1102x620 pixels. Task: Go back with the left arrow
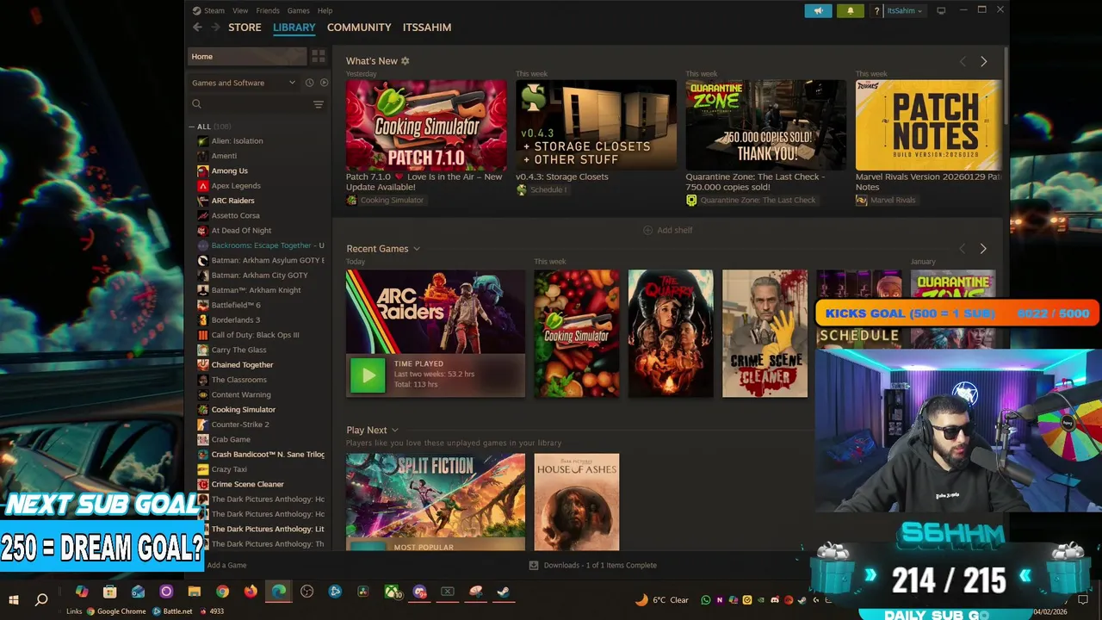click(197, 28)
